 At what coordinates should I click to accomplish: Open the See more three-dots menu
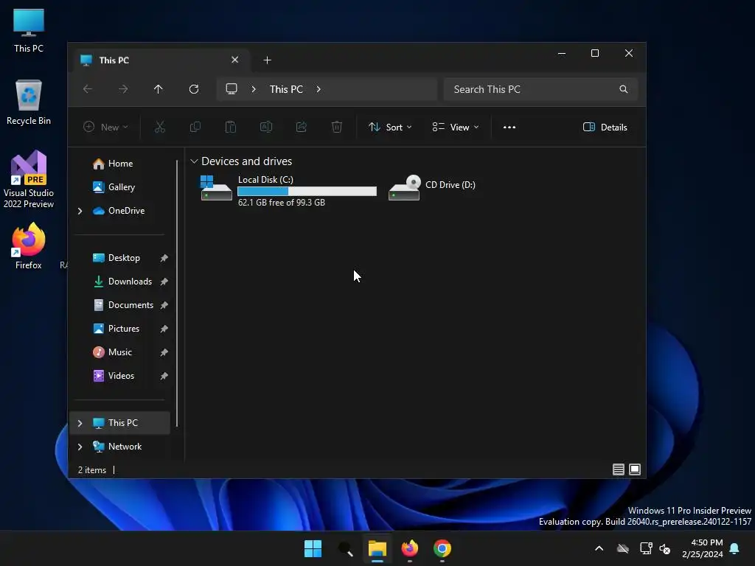point(509,127)
